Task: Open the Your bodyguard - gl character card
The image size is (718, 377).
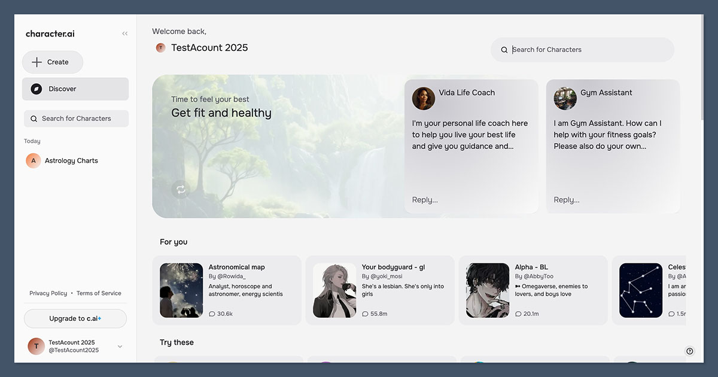Action: 381,290
